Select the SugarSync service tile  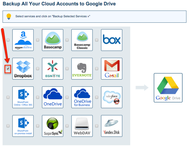pyautogui.click(x=53, y=126)
